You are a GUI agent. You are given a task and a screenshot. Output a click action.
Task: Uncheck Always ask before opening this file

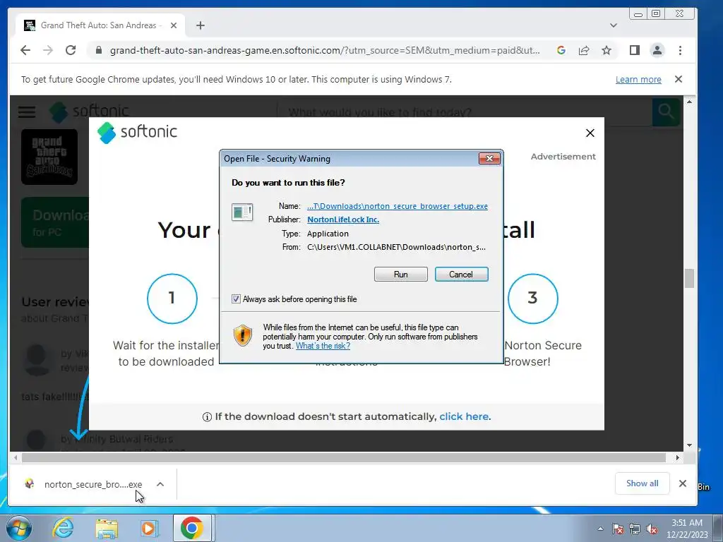[x=236, y=299]
